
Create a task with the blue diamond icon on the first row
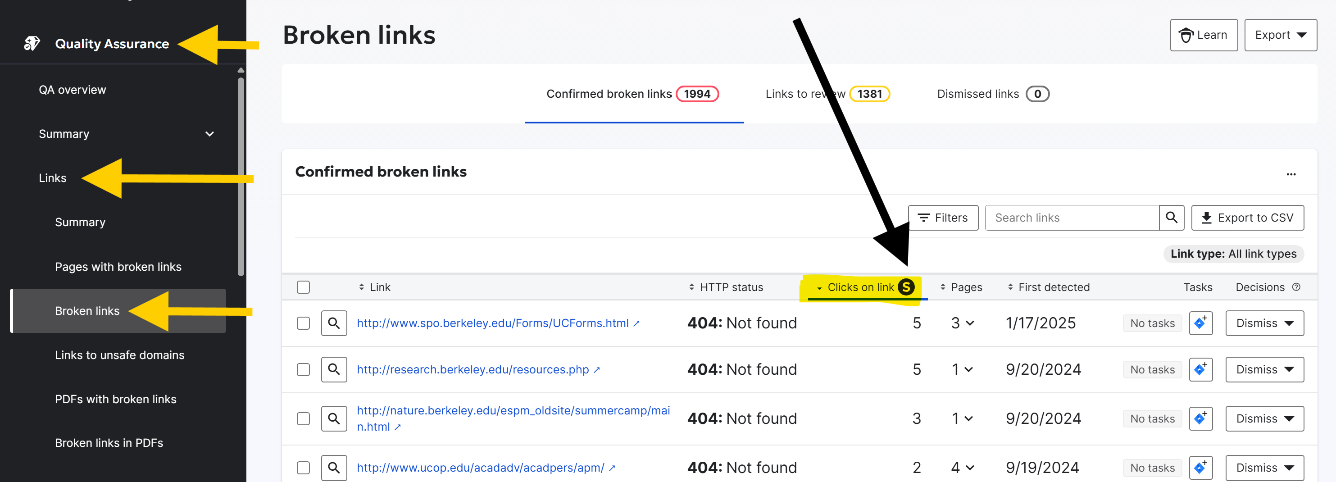[1200, 323]
